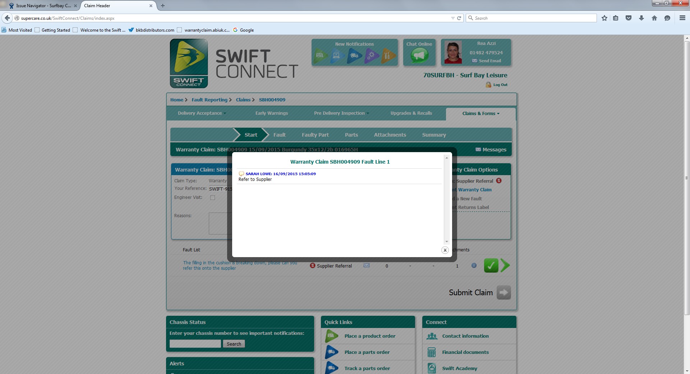Start Chat Online via megaphone icon
The width and height of the screenshot is (690, 374).
[419, 56]
